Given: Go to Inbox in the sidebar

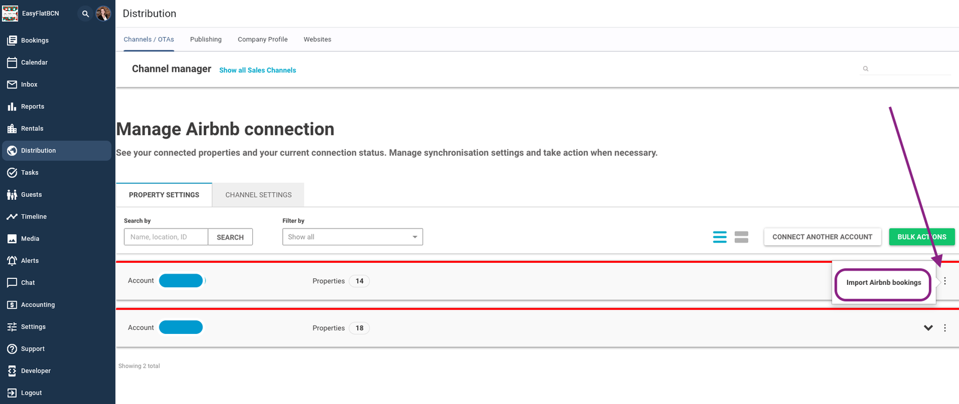Looking at the screenshot, I should (x=29, y=84).
